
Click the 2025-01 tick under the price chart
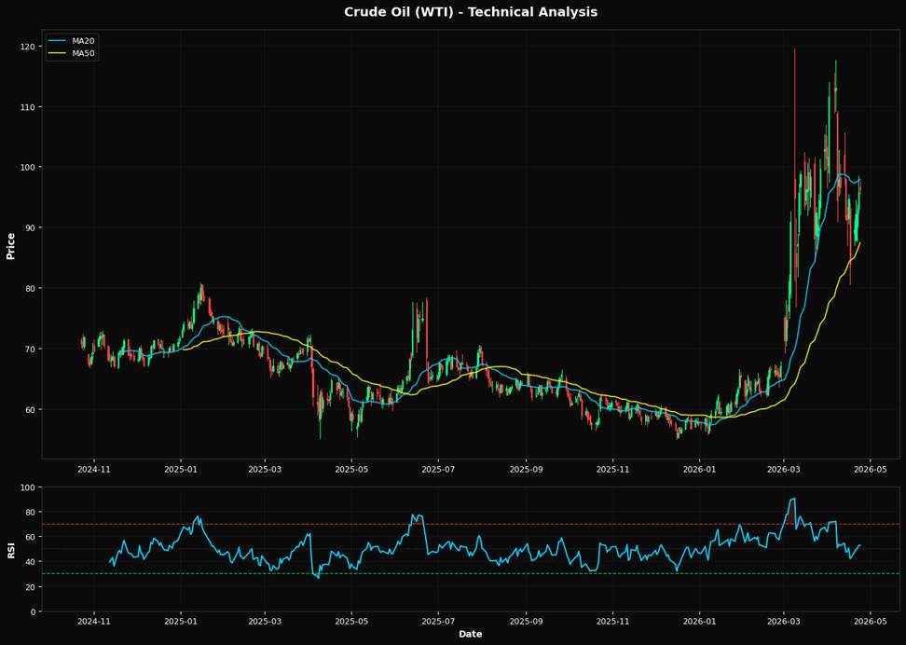pyautogui.click(x=181, y=469)
